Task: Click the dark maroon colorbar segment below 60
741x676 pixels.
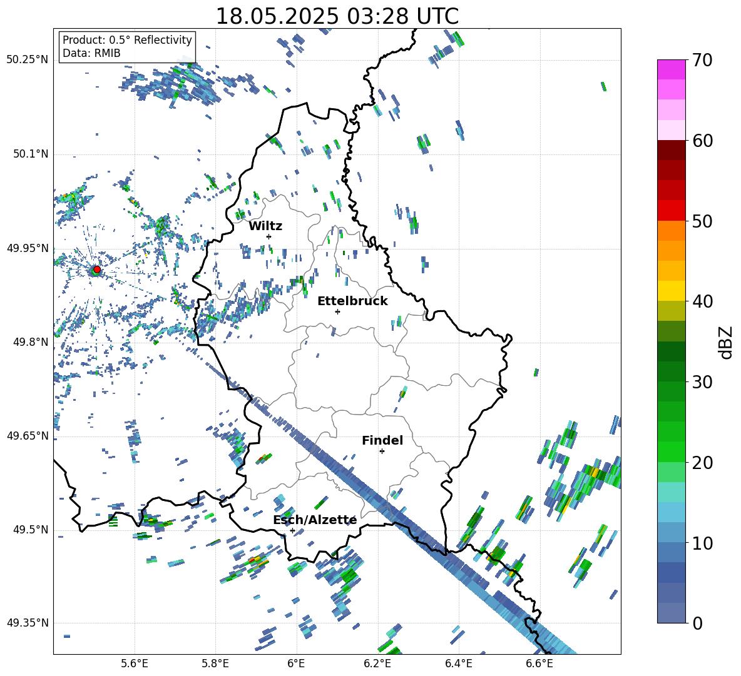Action: [x=671, y=150]
